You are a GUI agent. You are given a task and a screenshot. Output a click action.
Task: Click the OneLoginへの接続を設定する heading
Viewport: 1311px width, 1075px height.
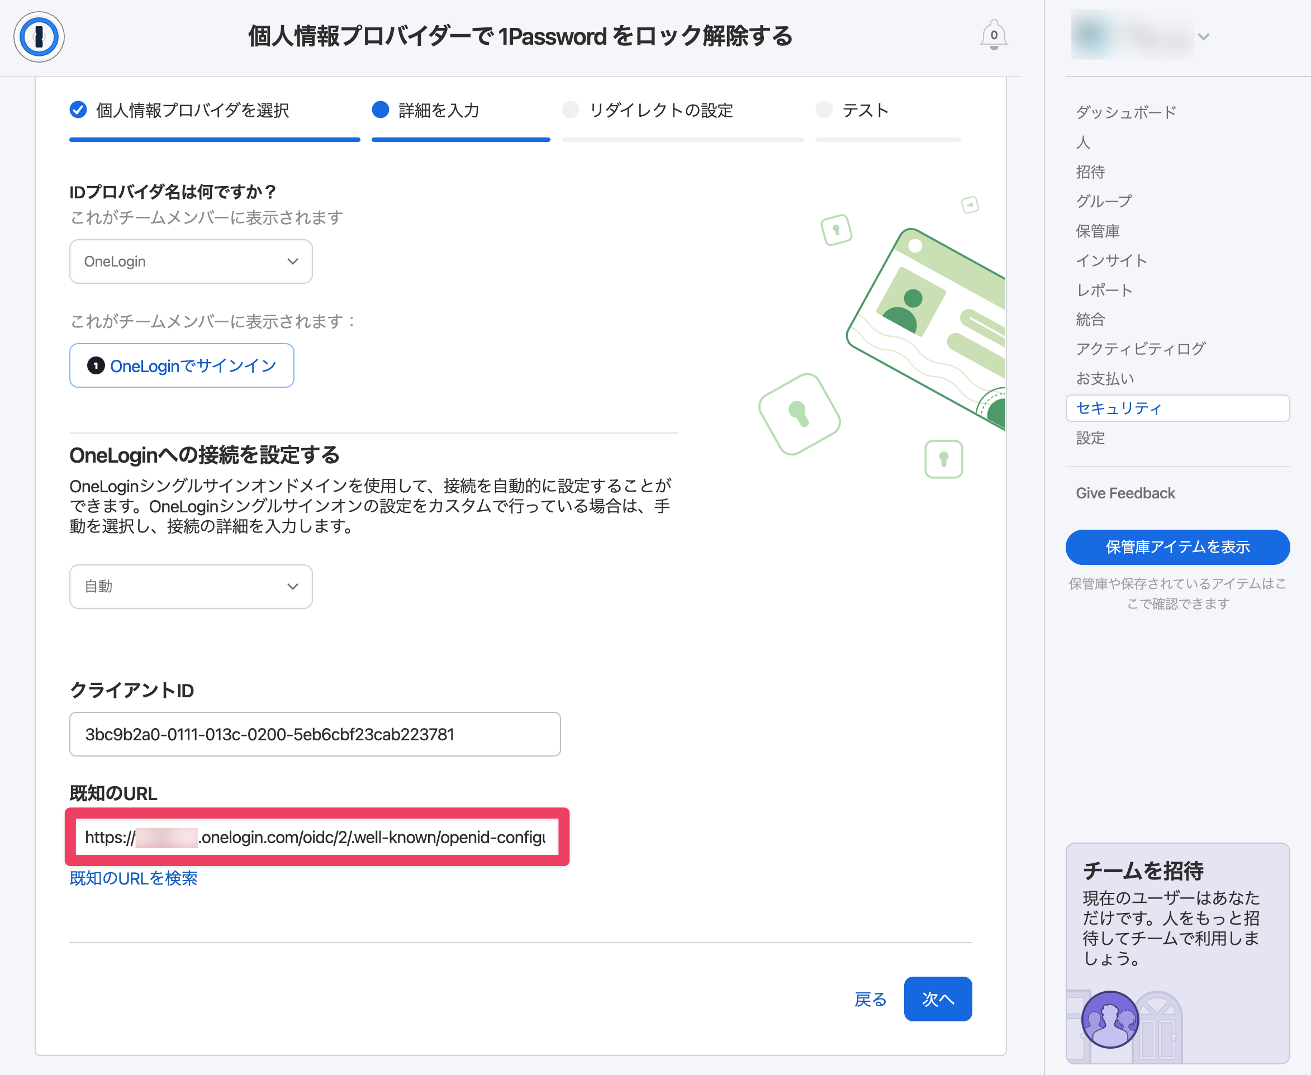(205, 455)
